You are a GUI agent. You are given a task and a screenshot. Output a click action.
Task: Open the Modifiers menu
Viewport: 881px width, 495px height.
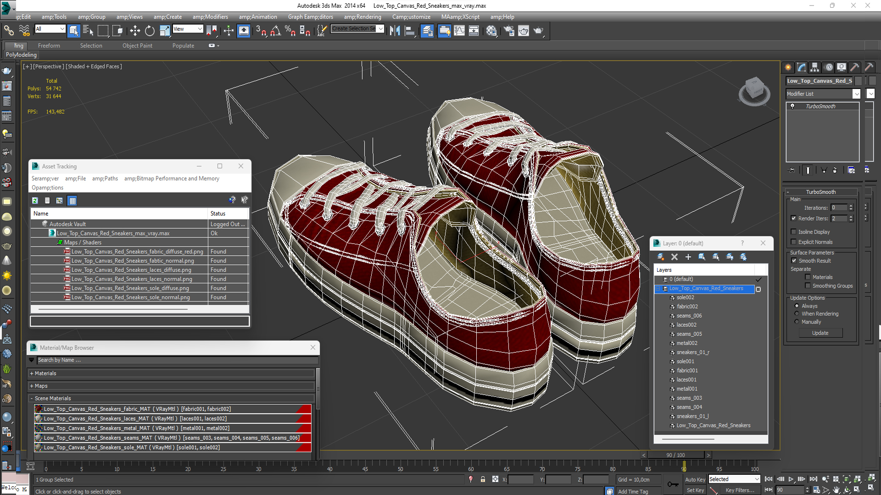210,17
